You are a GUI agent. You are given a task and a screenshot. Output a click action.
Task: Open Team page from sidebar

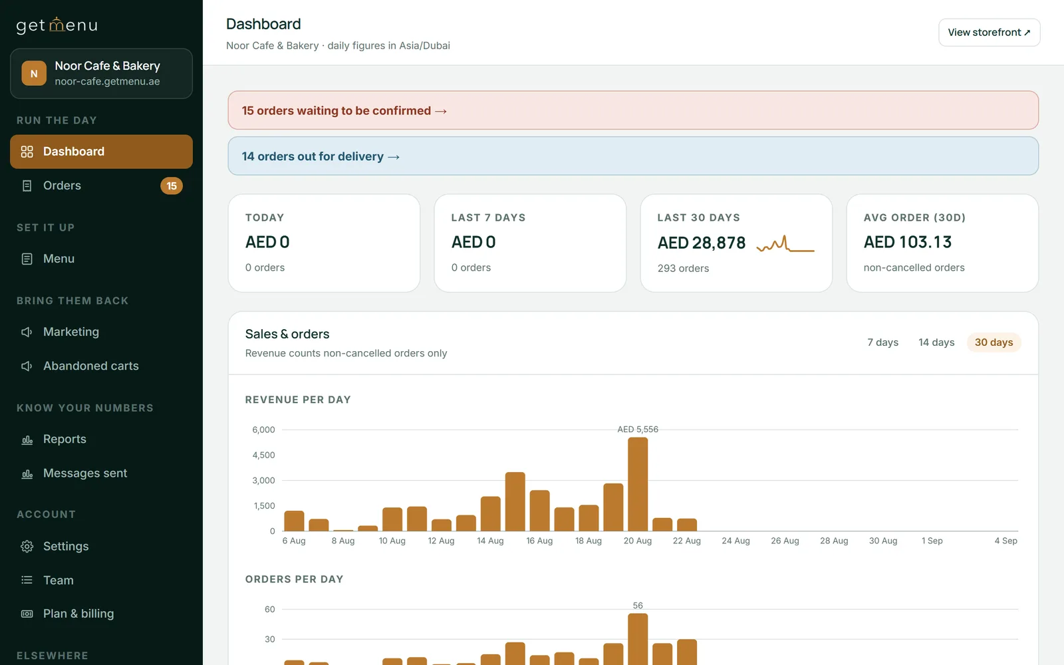pyautogui.click(x=101, y=580)
